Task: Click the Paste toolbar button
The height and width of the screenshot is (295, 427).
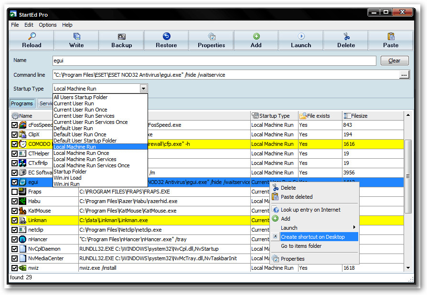Action: pyautogui.click(x=391, y=41)
